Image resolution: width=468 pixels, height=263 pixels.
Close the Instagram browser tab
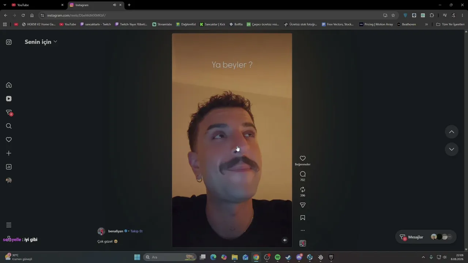coord(120,5)
